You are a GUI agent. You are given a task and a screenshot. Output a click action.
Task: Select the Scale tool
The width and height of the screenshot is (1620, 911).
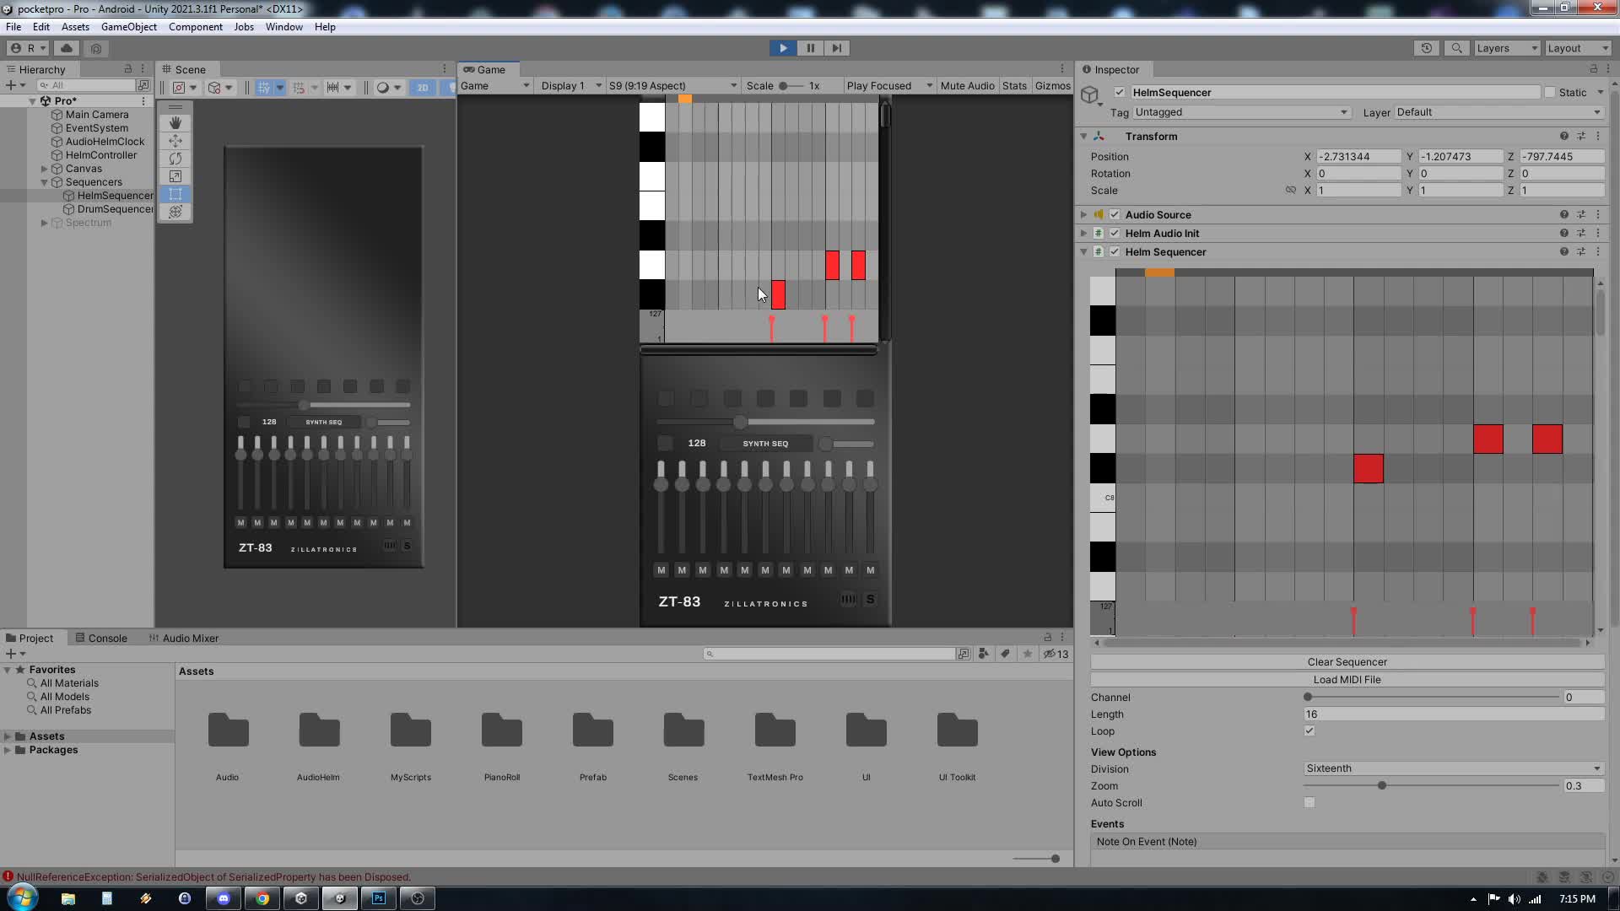(x=175, y=176)
